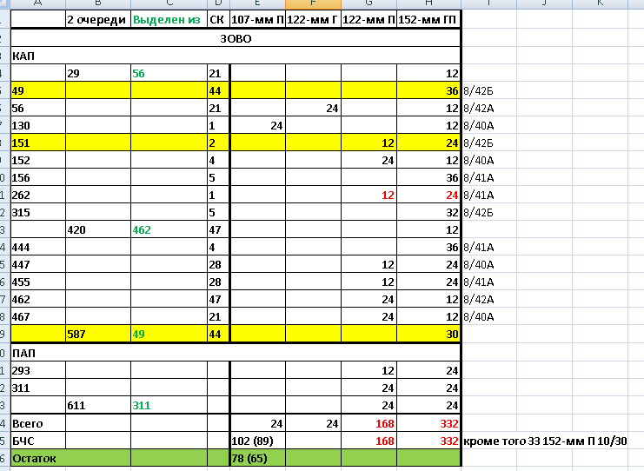644x471 pixels.
Task: Select the cell with value 420
Action: coord(97,230)
